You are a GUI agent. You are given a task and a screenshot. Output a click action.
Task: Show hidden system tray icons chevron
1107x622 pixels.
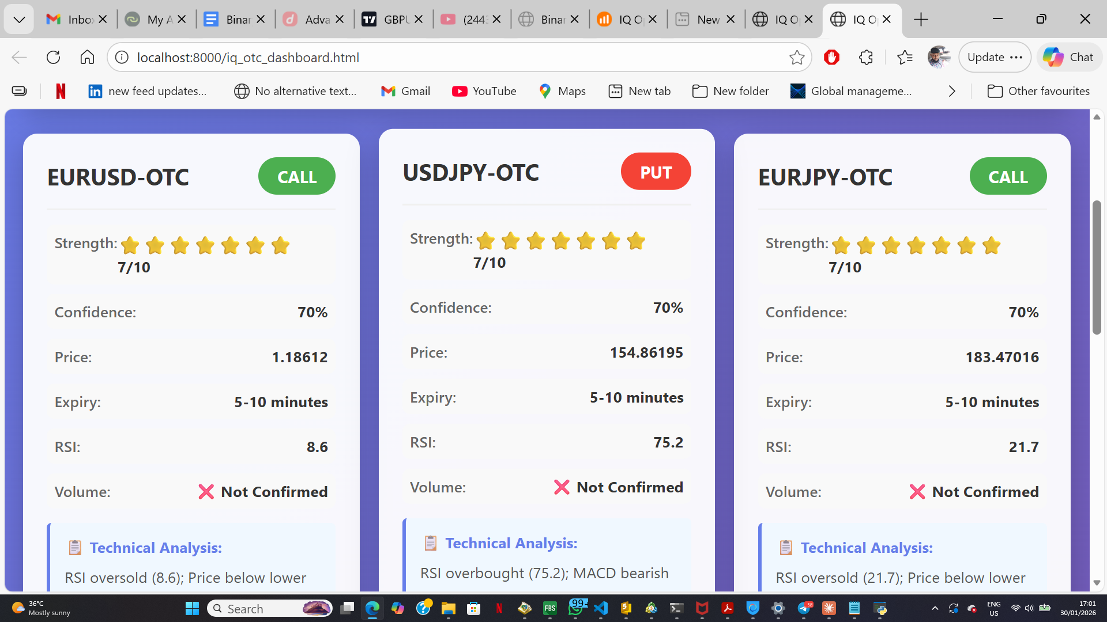point(935,608)
